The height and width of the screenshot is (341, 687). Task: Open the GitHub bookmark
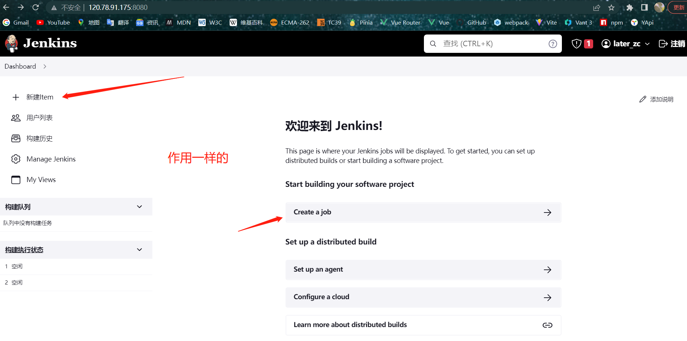coord(472,22)
